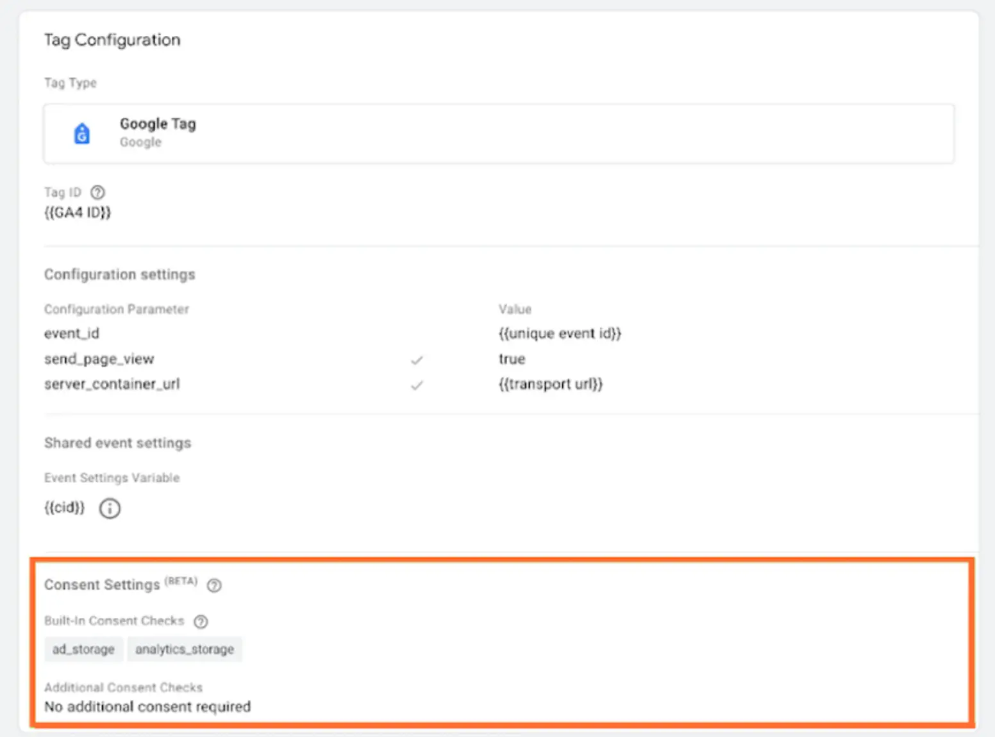
Task: Click the Built-In Consent Checks label
Action: pyautogui.click(x=114, y=620)
